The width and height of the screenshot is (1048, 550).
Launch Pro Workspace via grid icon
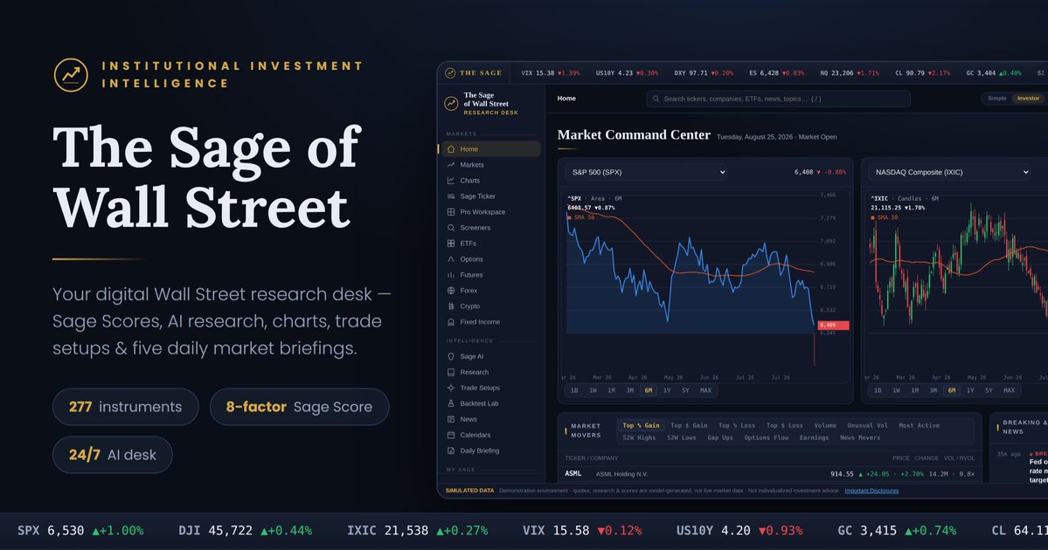pos(451,211)
